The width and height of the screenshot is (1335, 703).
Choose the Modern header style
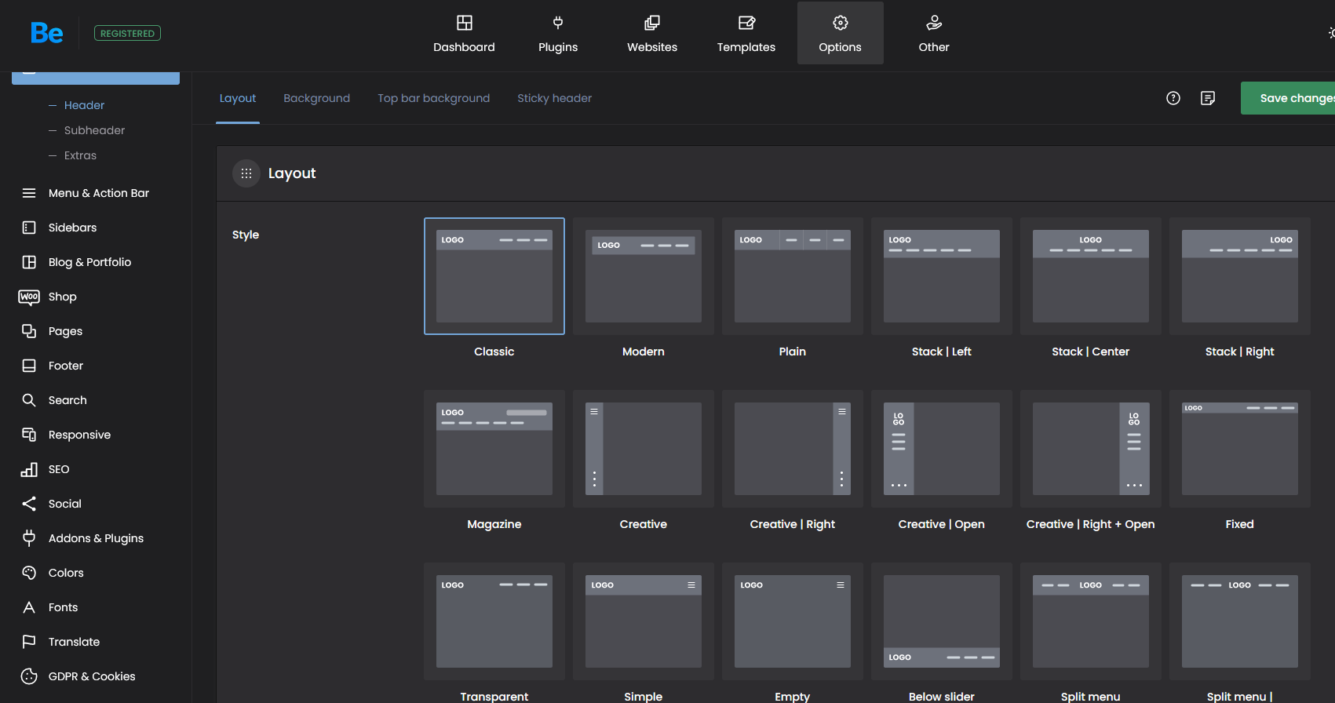click(x=644, y=276)
